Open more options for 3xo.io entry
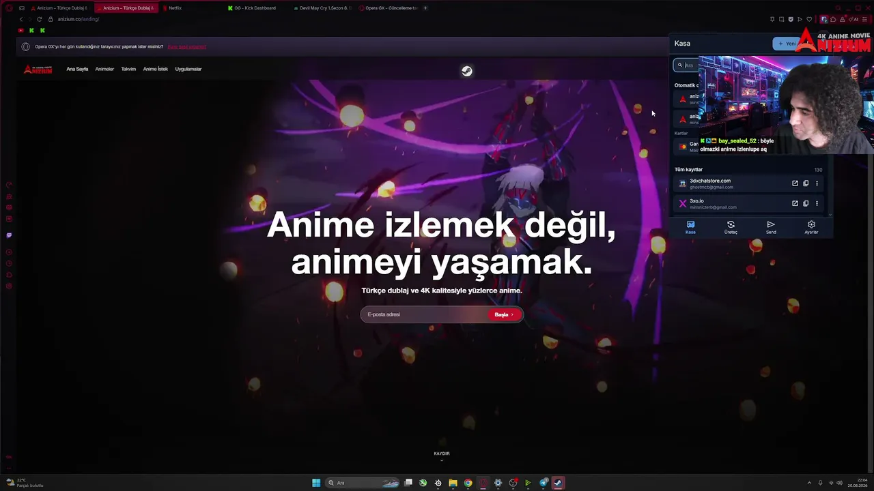This screenshot has height=491, width=874. [x=817, y=203]
